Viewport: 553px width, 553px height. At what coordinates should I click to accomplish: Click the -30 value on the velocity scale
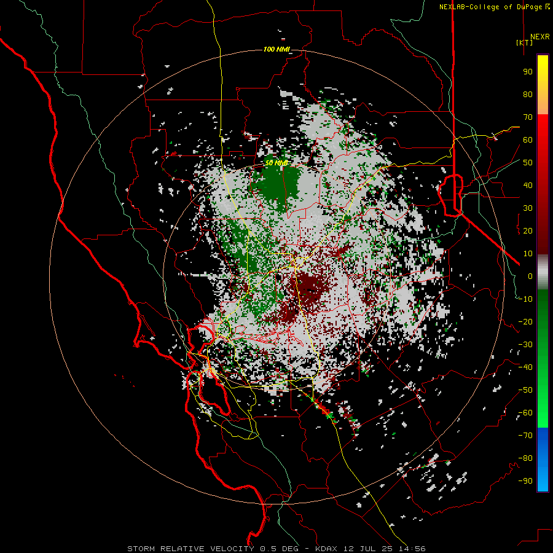(x=525, y=345)
